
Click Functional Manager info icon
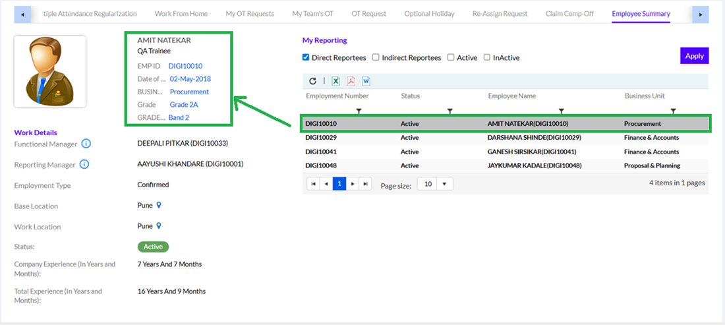(86, 144)
